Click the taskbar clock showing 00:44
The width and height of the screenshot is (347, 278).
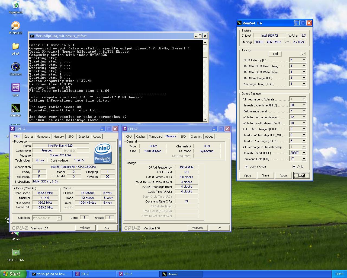coord(339,274)
